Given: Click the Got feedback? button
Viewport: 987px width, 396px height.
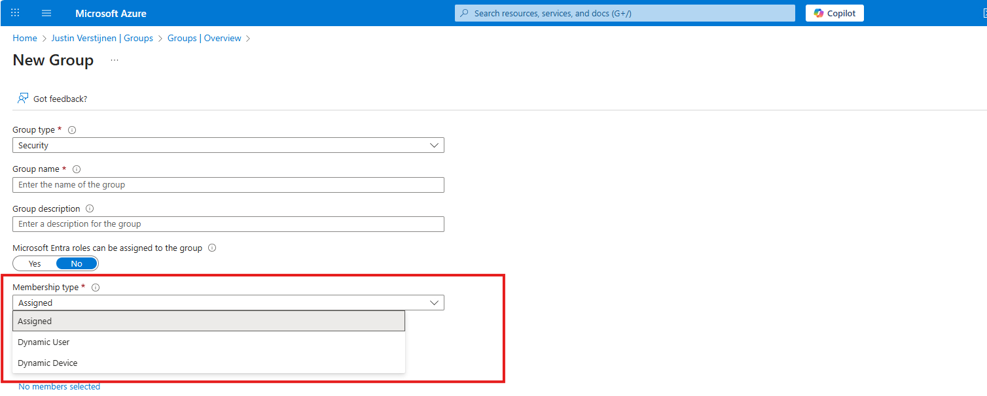Looking at the screenshot, I should point(52,99).
